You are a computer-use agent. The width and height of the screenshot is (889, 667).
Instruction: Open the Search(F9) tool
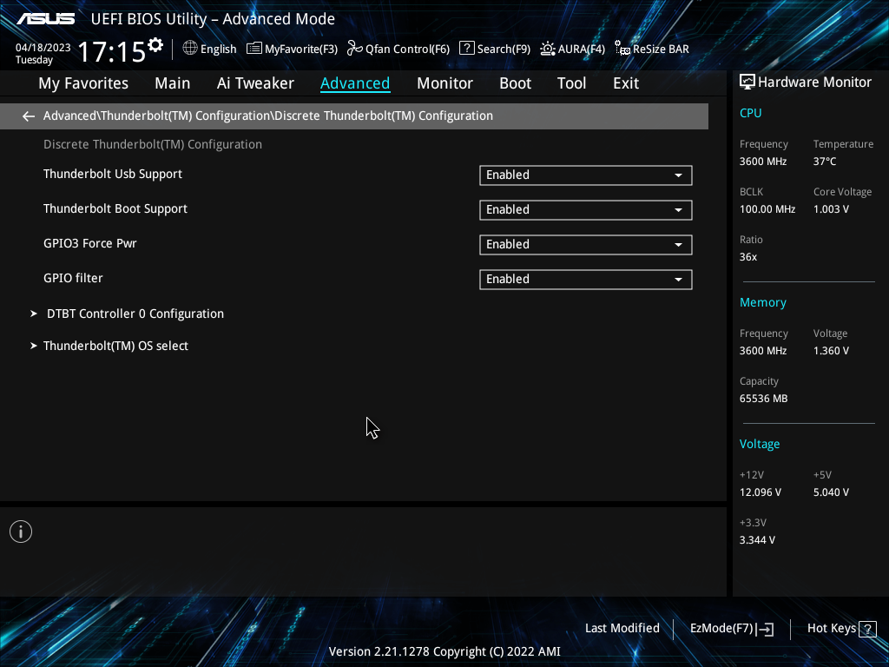click(x=494, y=49)
